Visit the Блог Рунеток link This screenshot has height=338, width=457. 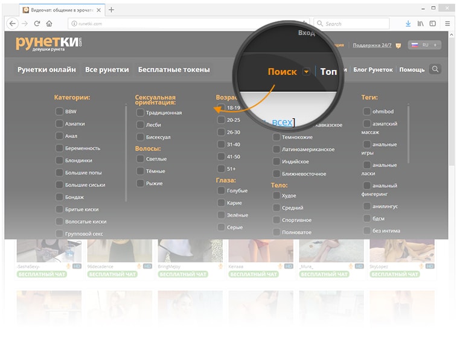[x=372, y=69]
